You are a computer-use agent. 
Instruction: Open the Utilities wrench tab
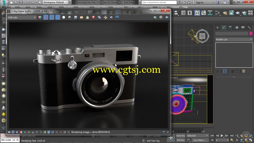(249, 28)
